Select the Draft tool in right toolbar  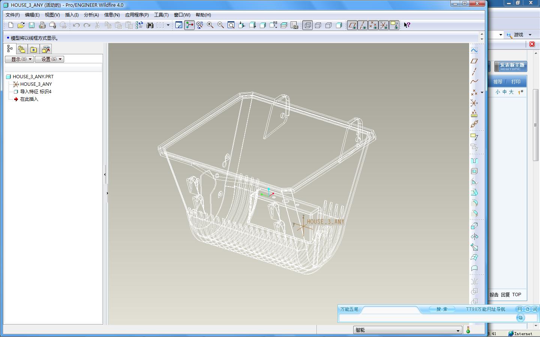(x=474, y=192)
